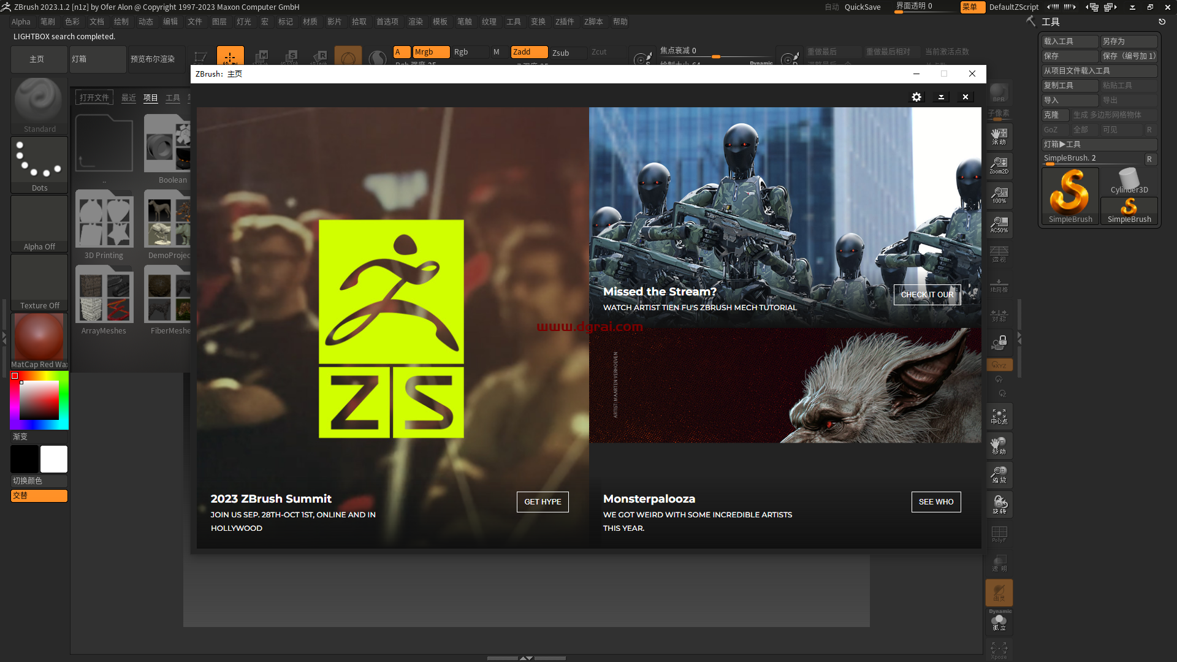Image resolution: width=1177 pixels, height=662 pixels.
Task: Select the white secondary color swatch
Action: 54,459
